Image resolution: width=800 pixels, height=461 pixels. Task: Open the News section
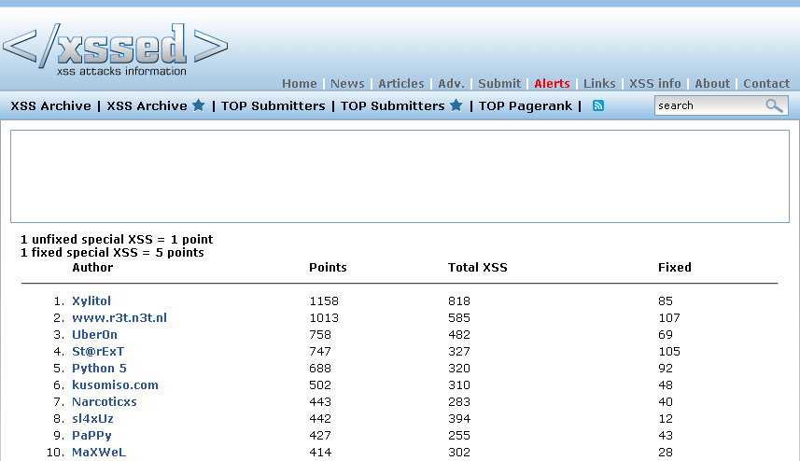pos(347,84)
